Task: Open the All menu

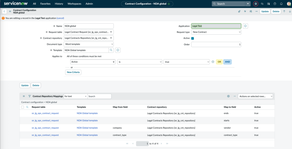Action: (34, 4)
